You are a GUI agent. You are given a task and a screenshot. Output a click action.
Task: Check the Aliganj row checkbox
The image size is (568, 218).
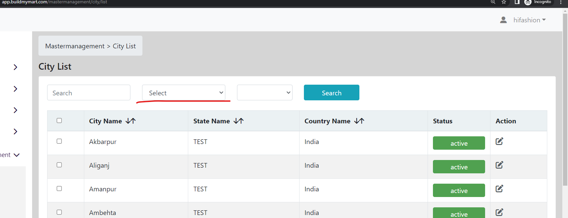(59, 165)
